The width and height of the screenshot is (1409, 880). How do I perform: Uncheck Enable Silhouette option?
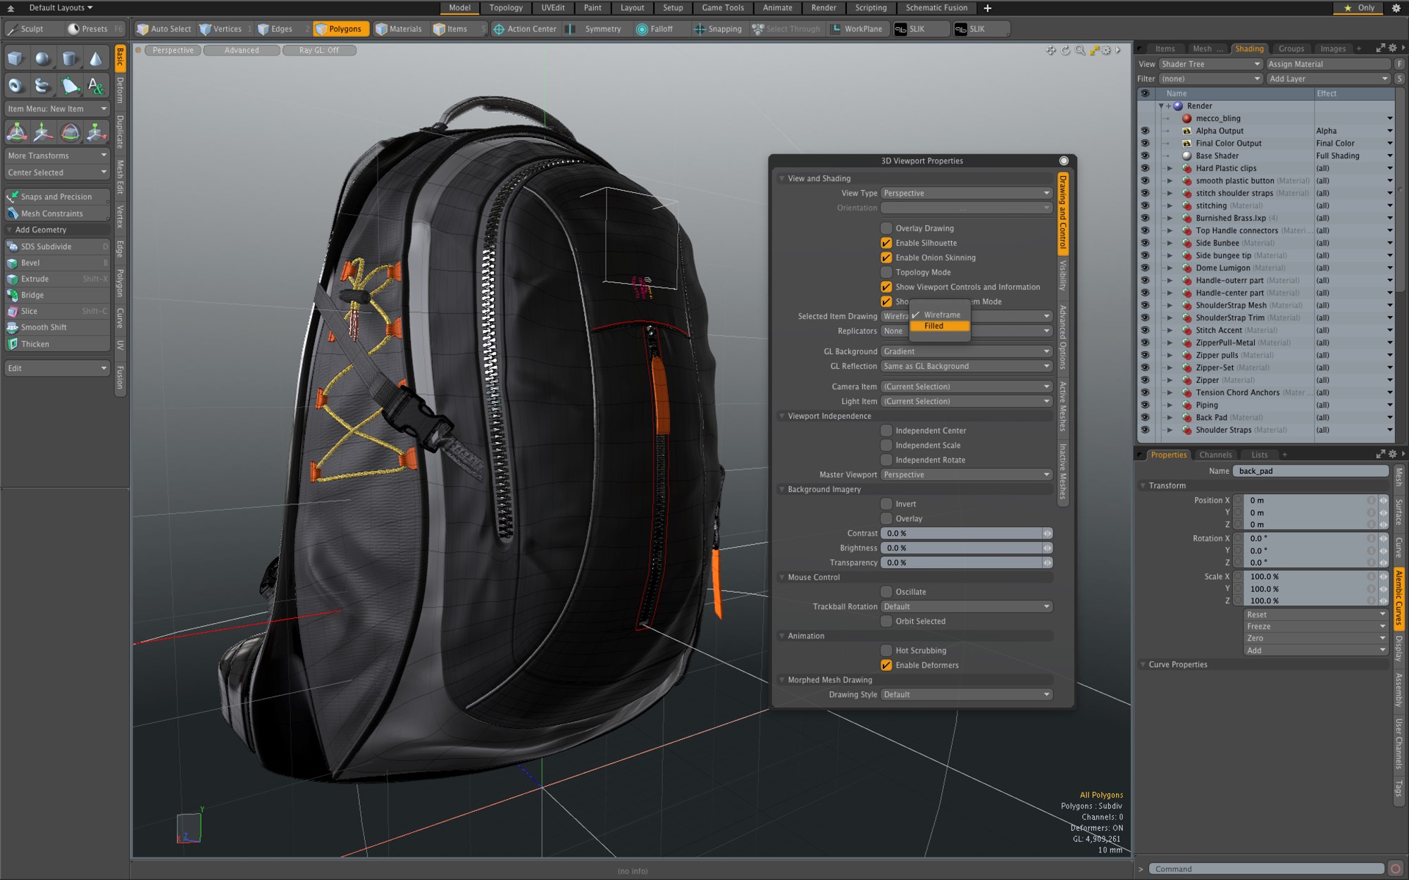[x=886, y=243]
